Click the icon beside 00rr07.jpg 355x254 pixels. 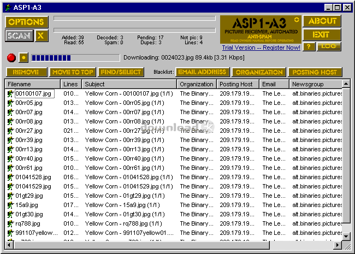coord(10,112)
